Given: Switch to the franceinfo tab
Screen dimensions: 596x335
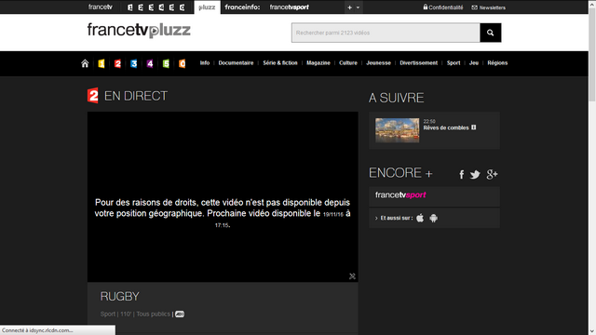Looking at the screenshot, I should [x=242, y=7].
